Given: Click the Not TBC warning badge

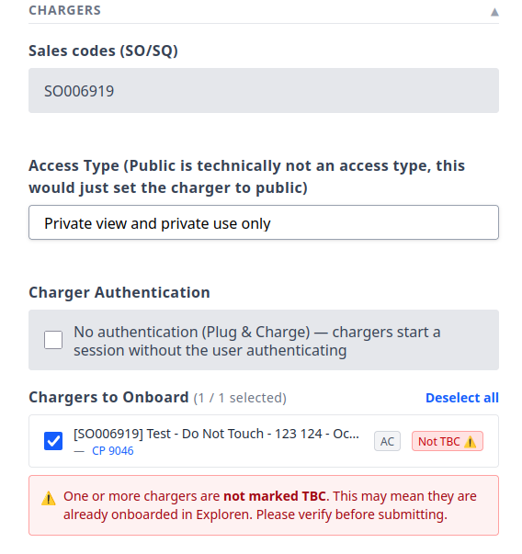Looking at the screenshot, I should 448,441.
